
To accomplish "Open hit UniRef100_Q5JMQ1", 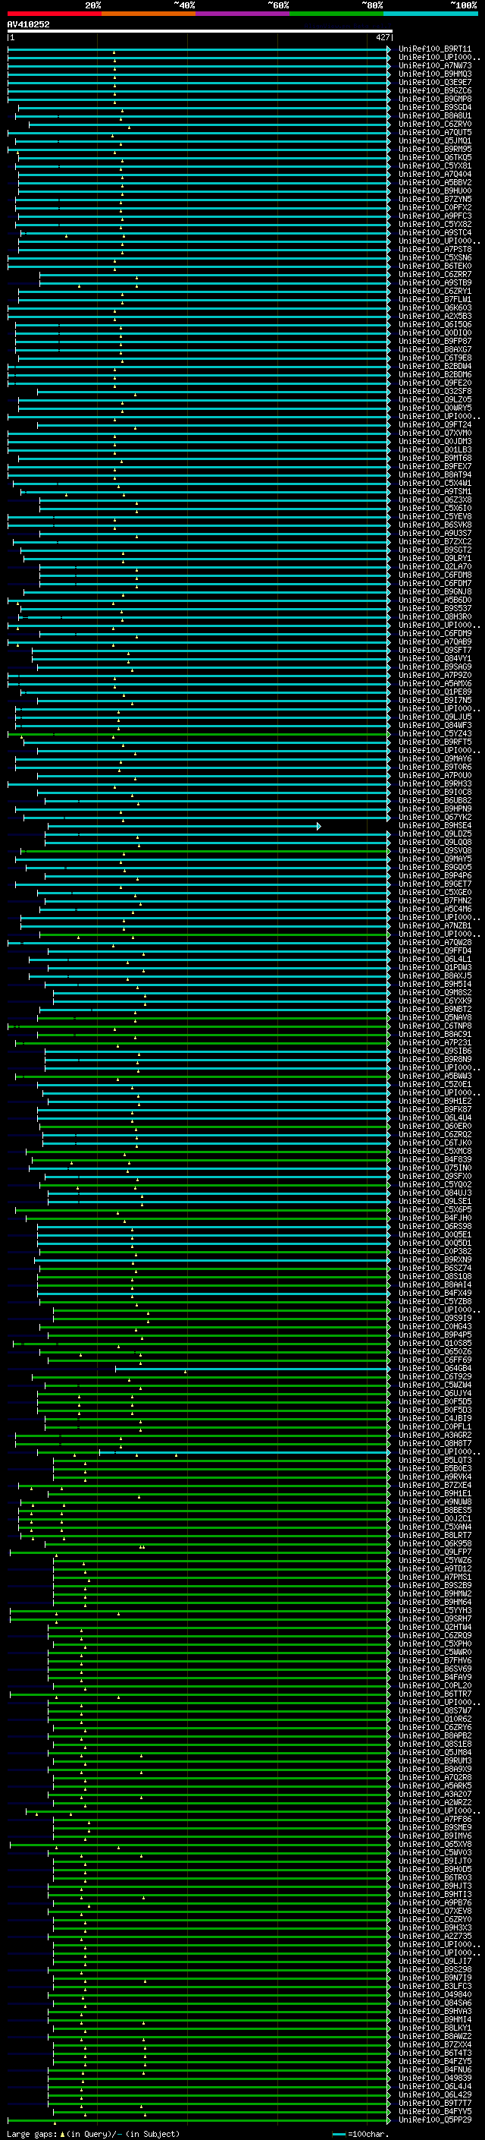I will (x=434, y=140).
